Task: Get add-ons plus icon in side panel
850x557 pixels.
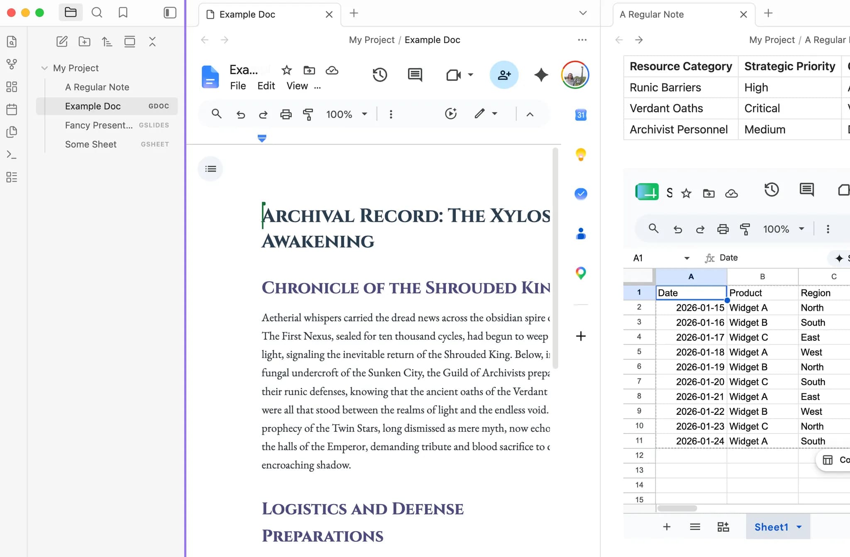Action: tap(581, 336)
